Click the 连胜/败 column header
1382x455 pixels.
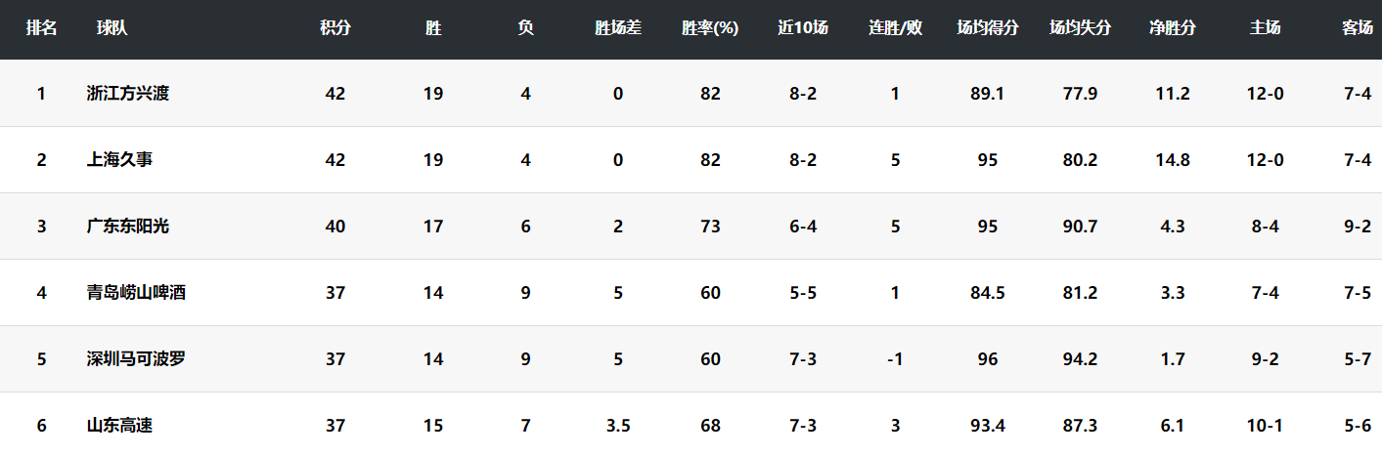(895, 29)
